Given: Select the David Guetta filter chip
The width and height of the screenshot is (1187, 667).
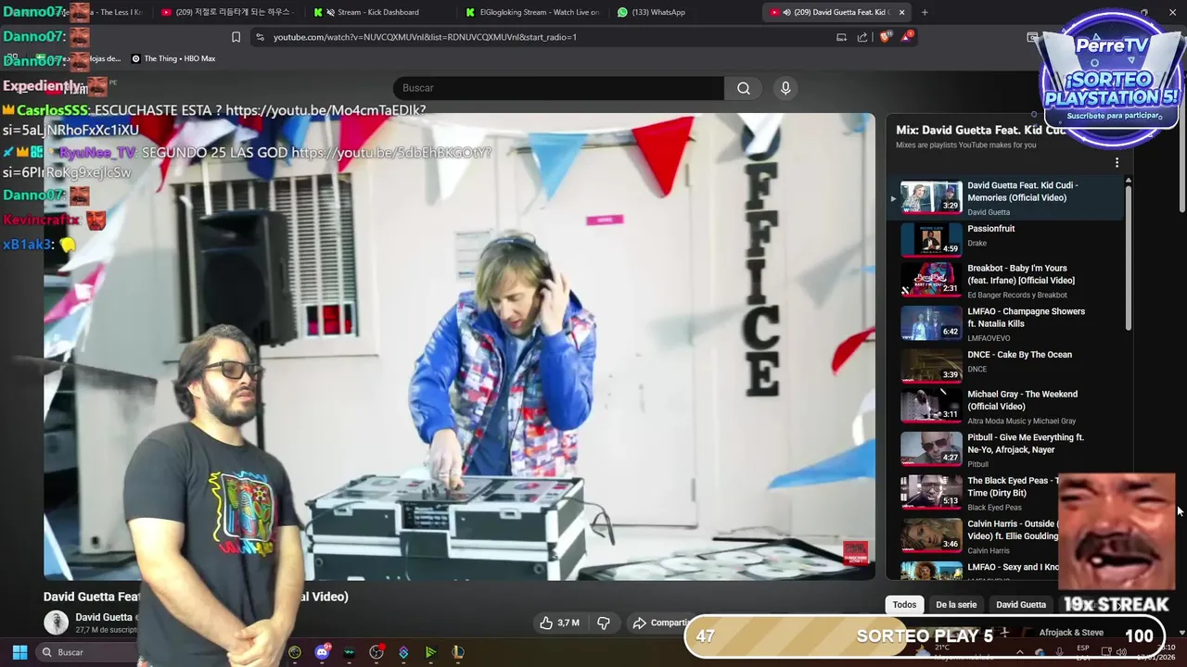Looking at the screenshot, I should 1021,605.
